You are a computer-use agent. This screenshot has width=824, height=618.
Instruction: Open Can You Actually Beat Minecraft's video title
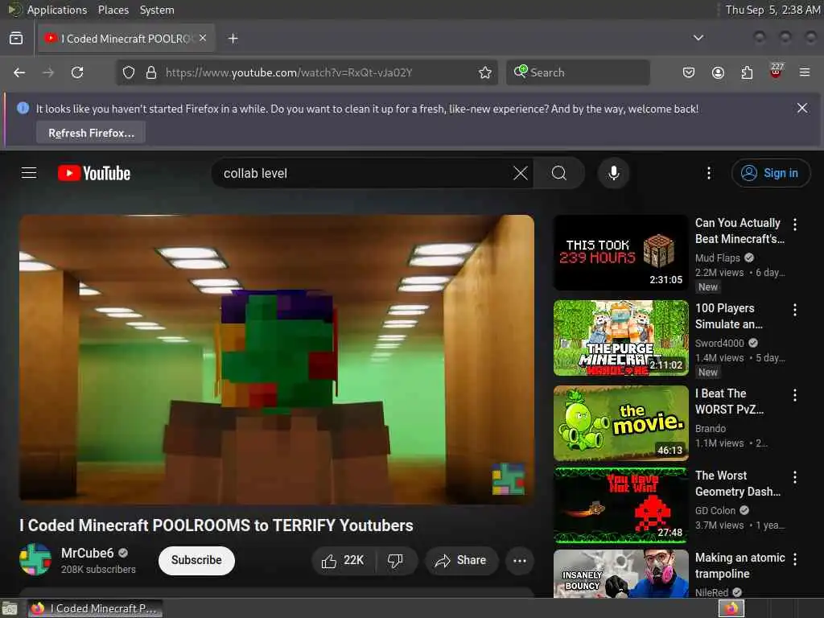(740, 231)
